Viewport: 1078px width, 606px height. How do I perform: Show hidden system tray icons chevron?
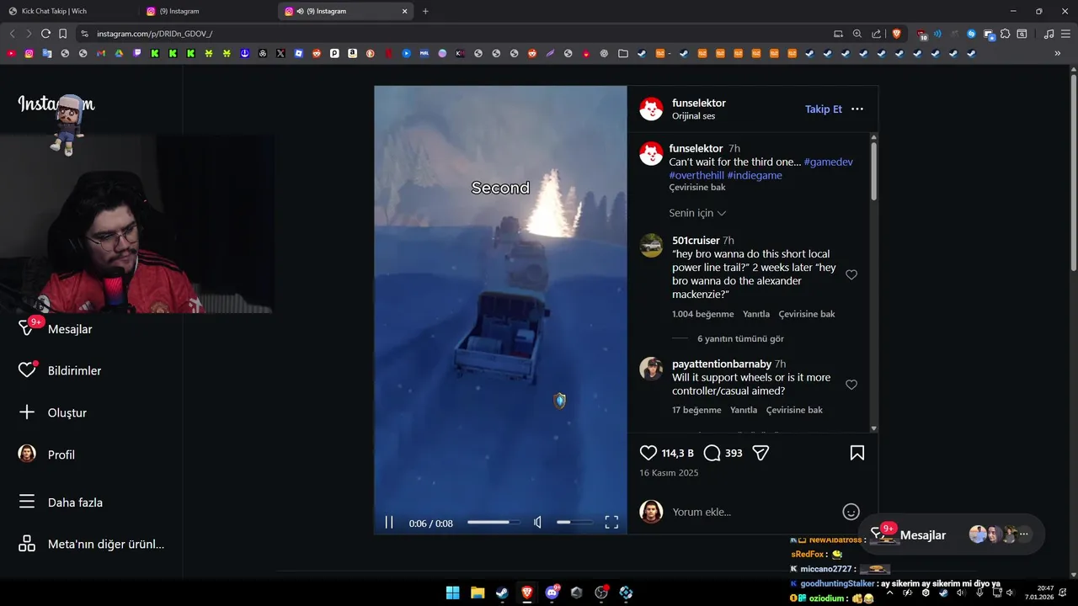click(889, 593)
